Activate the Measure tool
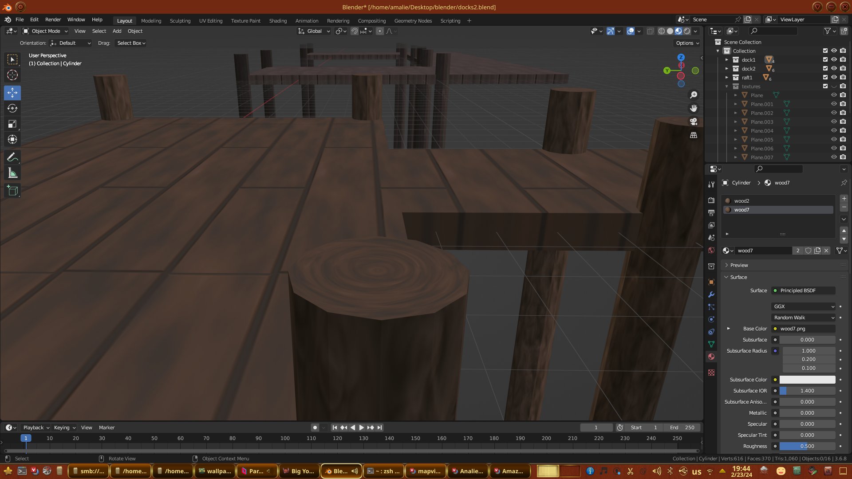Screen dimensions: 852x479 [12, 173]
